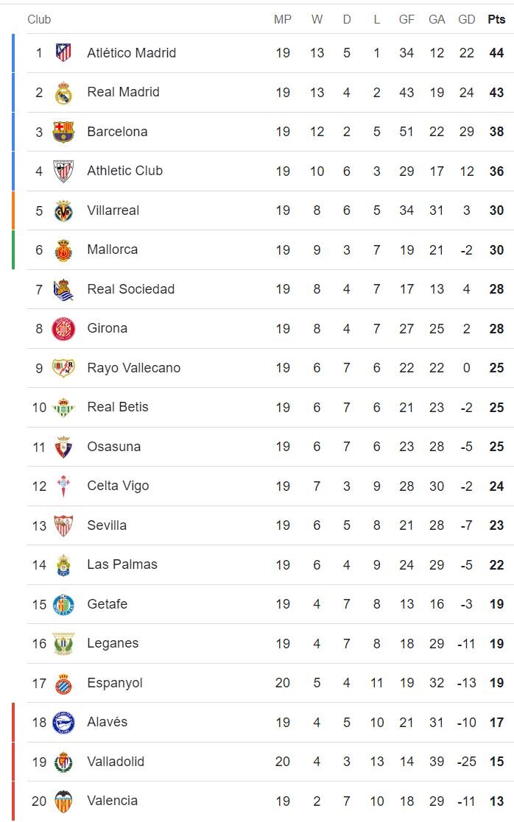Click the Espanyol club crest
Image resolution: width=514 pixels, height=822 pixels.
click(x=63, y=683)
